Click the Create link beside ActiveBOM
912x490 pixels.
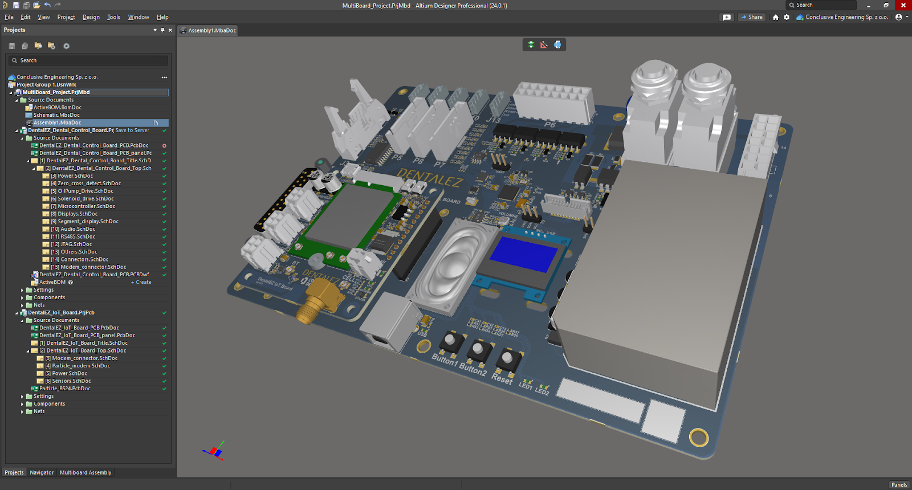point(141,282)
